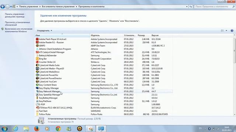Expand the Панель управления breadcrumb arrow
The width and height of the screenshot is (236, 132).
click(x=40, y=7)
